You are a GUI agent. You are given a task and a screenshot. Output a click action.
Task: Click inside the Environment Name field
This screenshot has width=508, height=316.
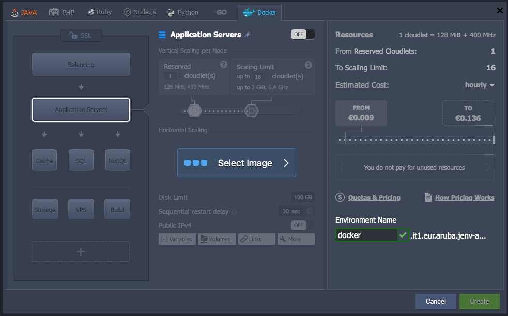pyautogui.click(x=367, y=235)
